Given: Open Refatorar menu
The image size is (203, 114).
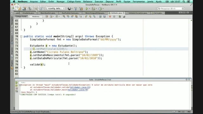Looking at the screenshot, I should [x=88, y=2].
